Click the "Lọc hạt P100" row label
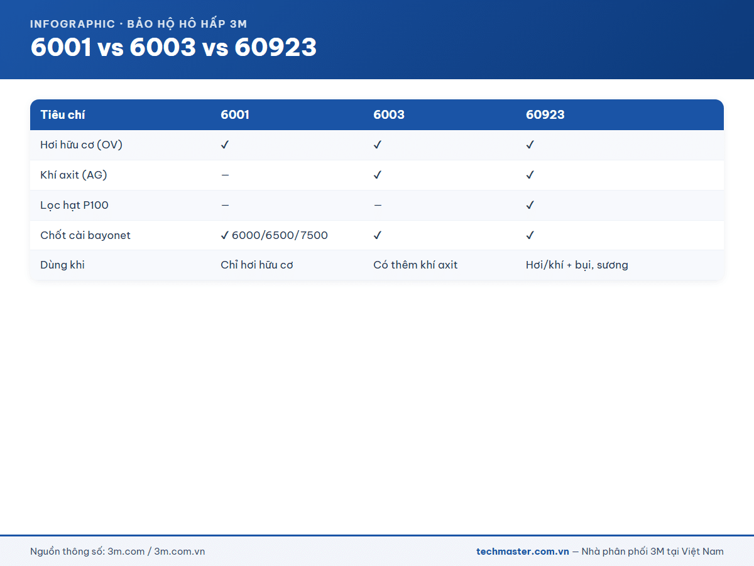The width and height of the screenshot is (754, 566). (x=74, y=205)
